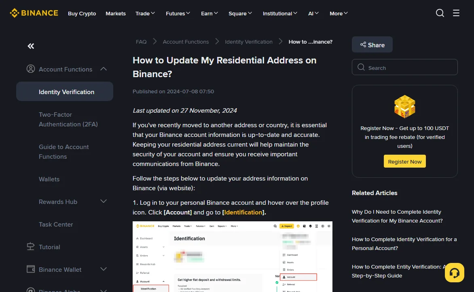
Task: Click 'How to ...inance?' breadcrumb text
Action: coord(311,42)
